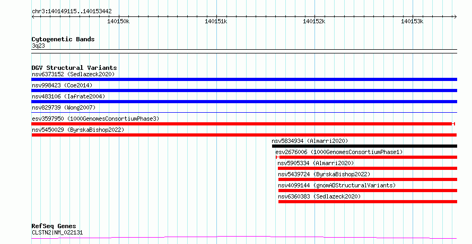Image resolution: width=472 pixels, height=244 pixels.
Task: Click the nsv829739 (Wong2007) label
Action: pyautogui.click(x=64, y=107)
